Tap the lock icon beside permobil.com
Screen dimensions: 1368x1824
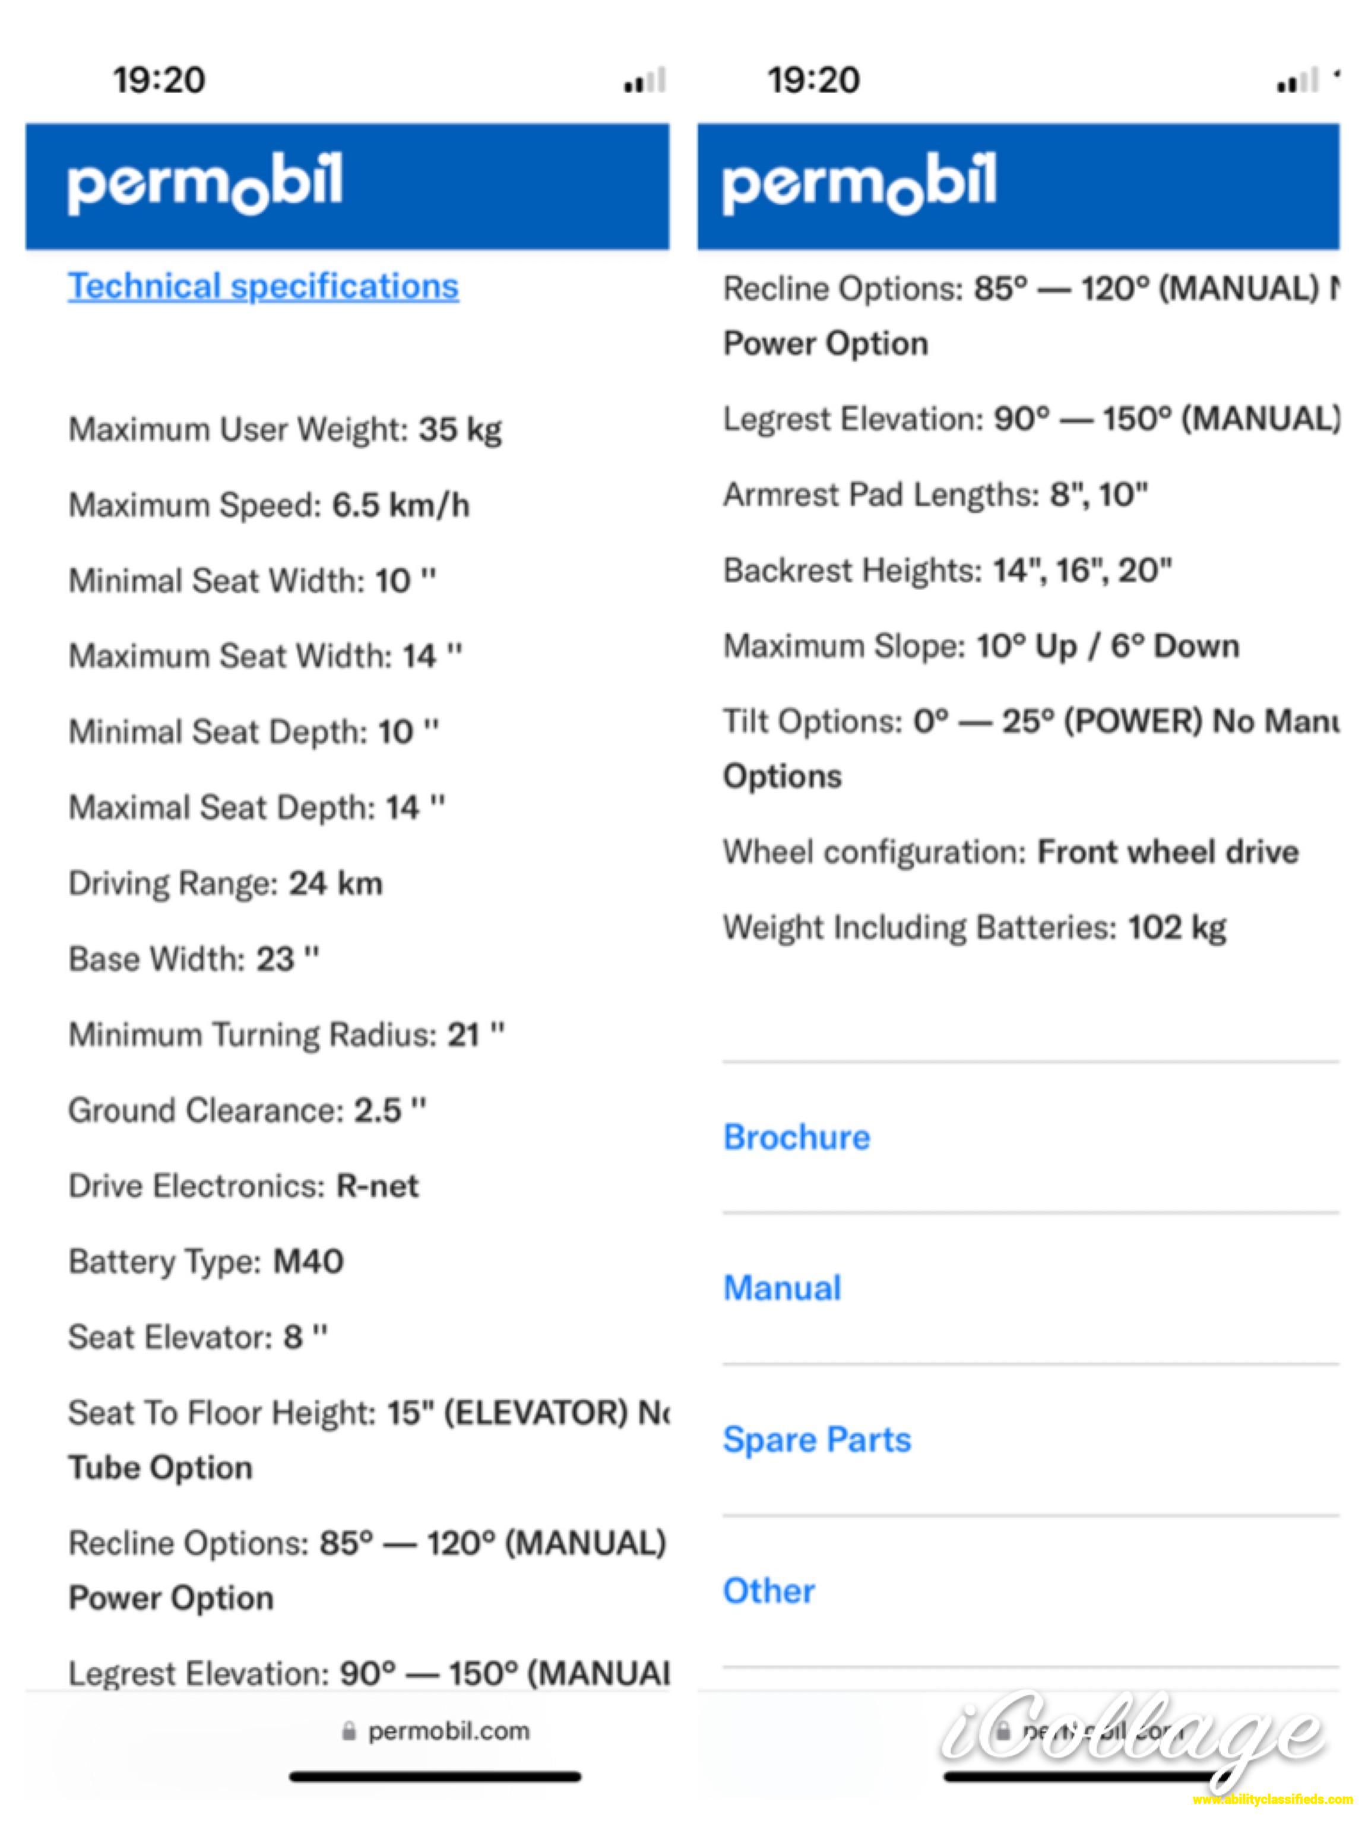pos(349,1731)
